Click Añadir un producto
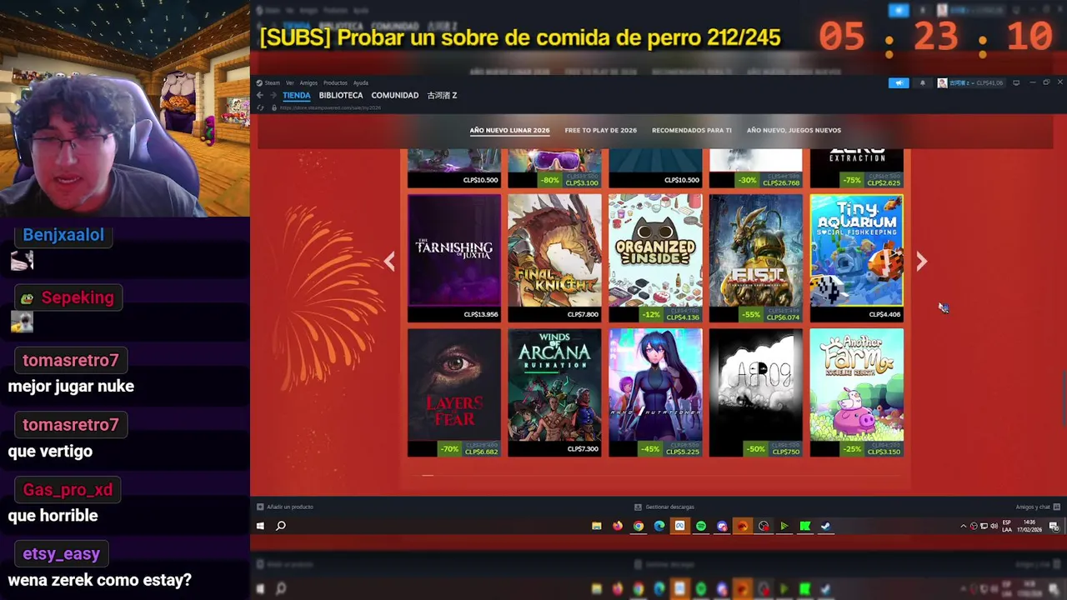 (x=285, y=507)
